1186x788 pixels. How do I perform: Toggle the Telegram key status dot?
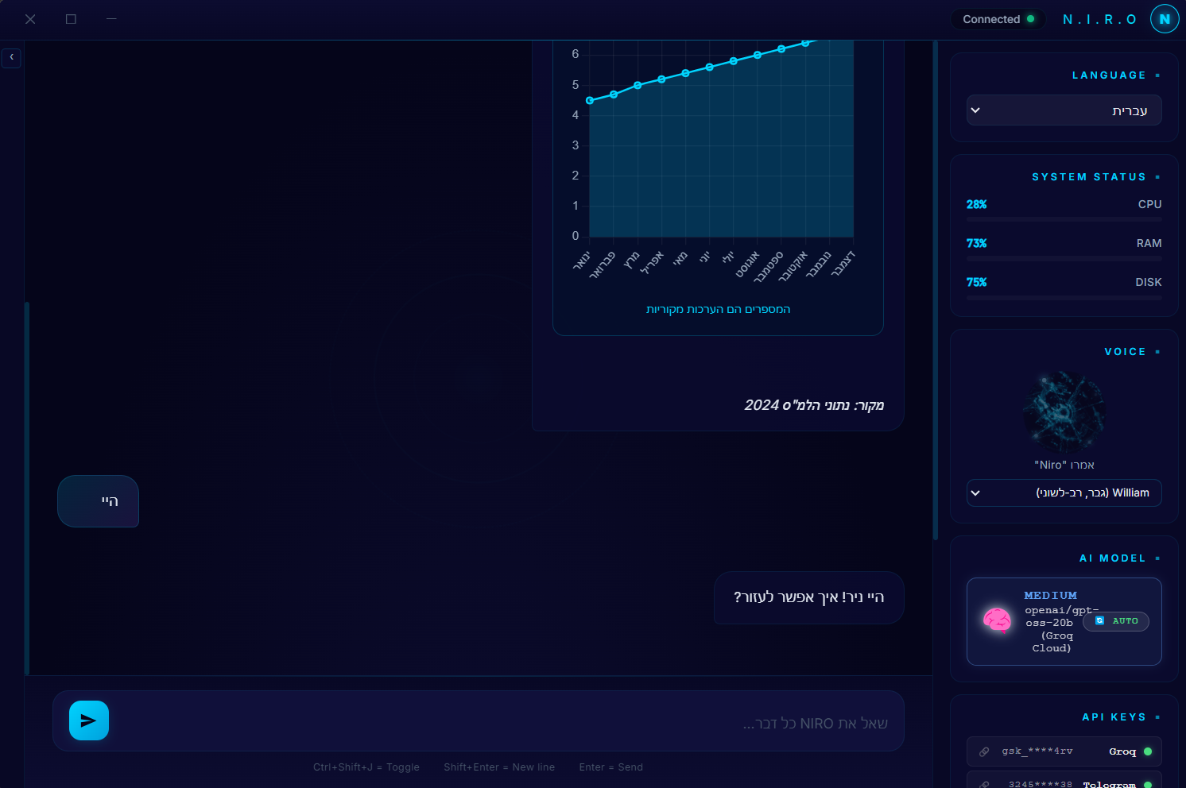tap(1148, 784)
